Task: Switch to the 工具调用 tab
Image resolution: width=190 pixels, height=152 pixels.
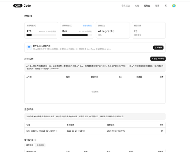Action: point(40,145)
